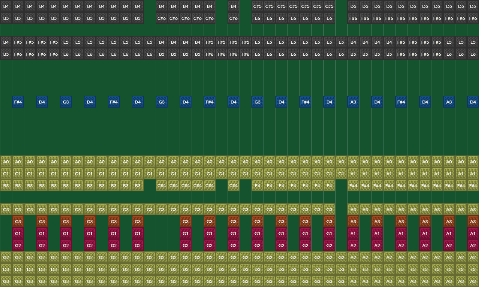Select the first olive F#4 block

(353, 186)
